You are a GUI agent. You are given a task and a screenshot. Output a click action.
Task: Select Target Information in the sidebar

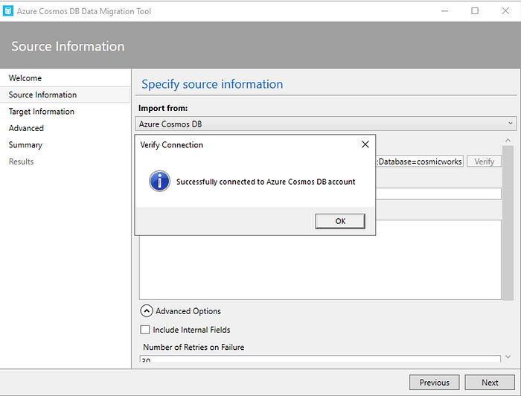pyautogui.click(x=42, y=112)
